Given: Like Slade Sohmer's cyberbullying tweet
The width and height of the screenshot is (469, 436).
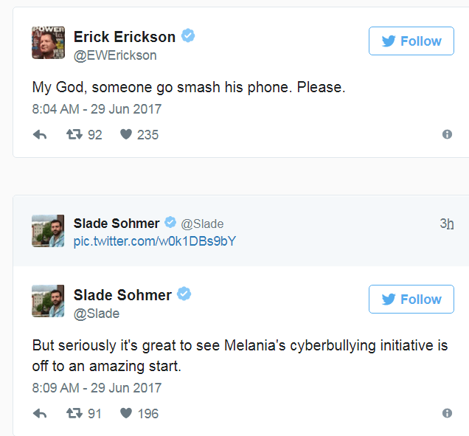Looking at the screenshot, I should click(126, 414).
